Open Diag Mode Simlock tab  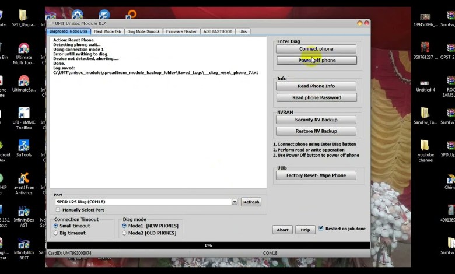(143, 31)
